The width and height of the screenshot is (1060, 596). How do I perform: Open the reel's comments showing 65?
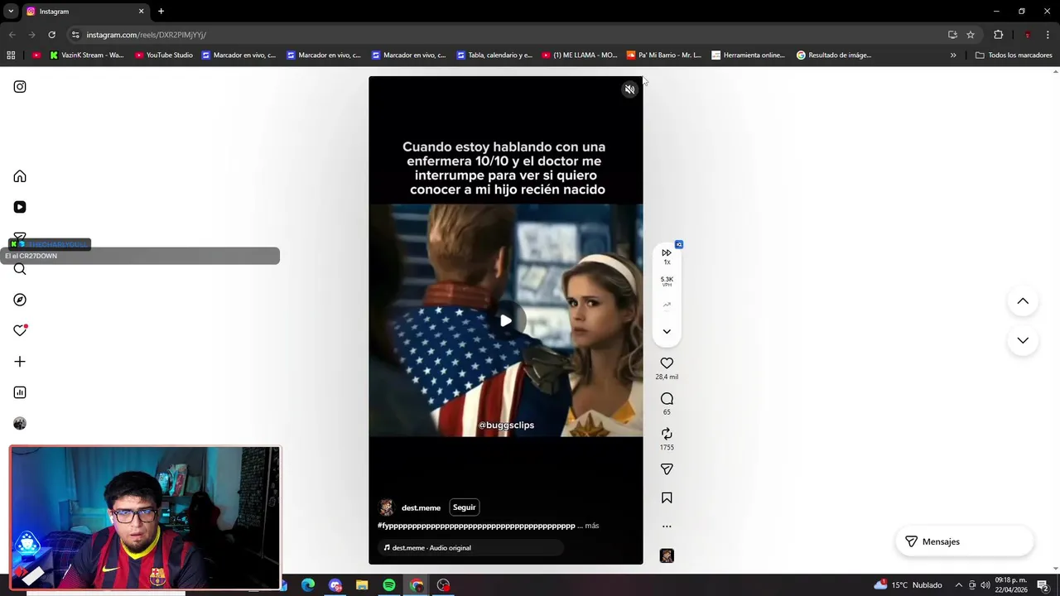pyautogui.click(x=667, y=399)
